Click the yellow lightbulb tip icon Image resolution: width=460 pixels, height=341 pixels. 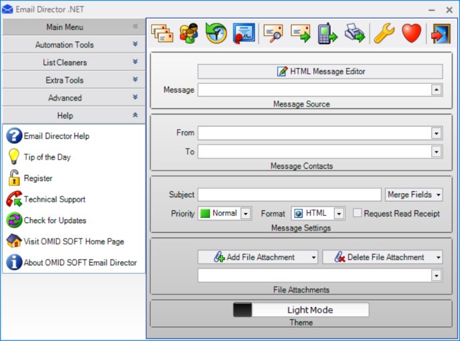click(14, 157)
